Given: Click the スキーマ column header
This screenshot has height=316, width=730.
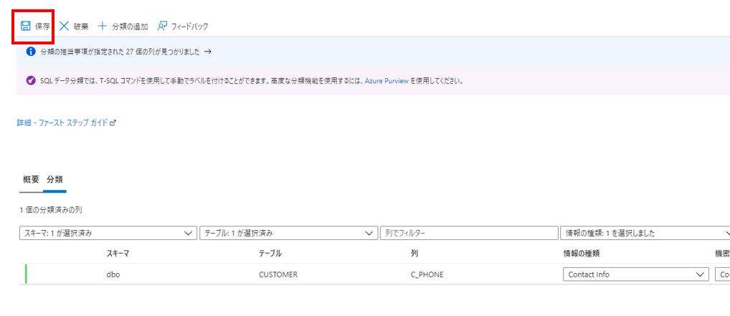Looking at the screenshot, I should [x=118, y=253].
